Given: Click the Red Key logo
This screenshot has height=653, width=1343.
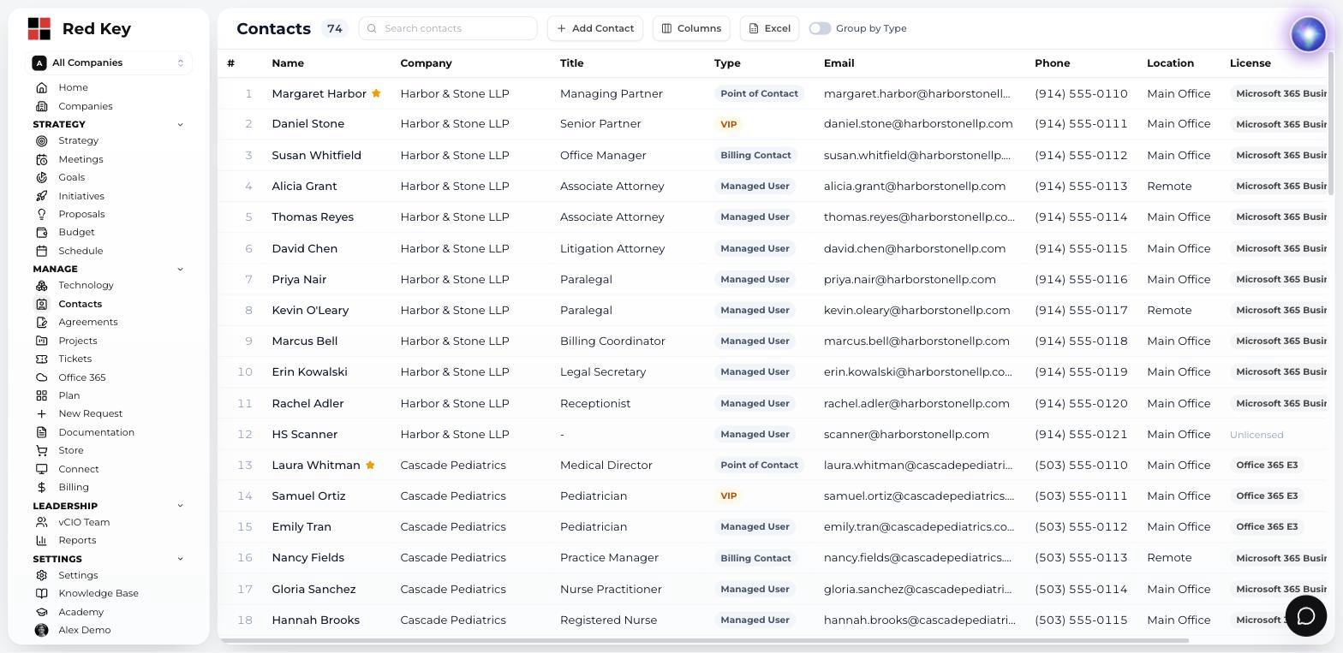Looking at the screenshot, I should tap(39, 29).
